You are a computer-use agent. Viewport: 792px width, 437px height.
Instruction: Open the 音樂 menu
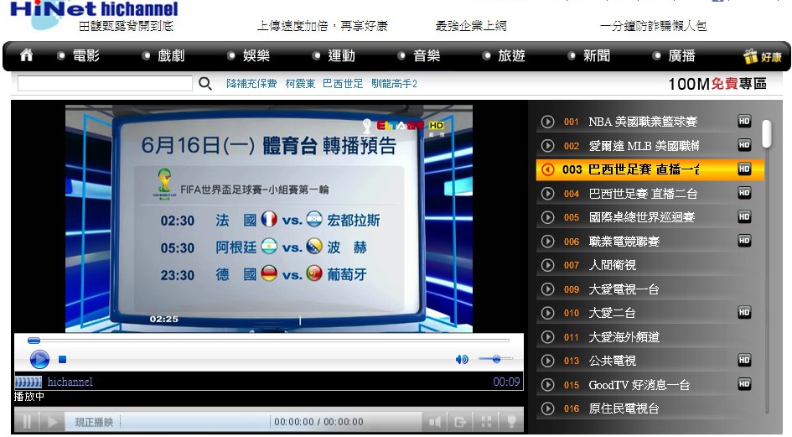(427, 55)
